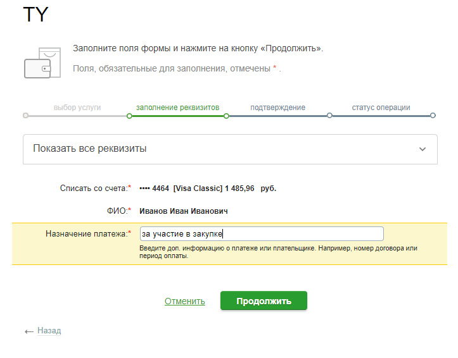458x358 pixels.
Task: Select the заполнение реквизитов step
Action: 177,108
